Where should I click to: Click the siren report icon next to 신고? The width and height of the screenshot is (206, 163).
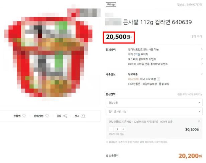pyautogui.click(x=83, y=116)
